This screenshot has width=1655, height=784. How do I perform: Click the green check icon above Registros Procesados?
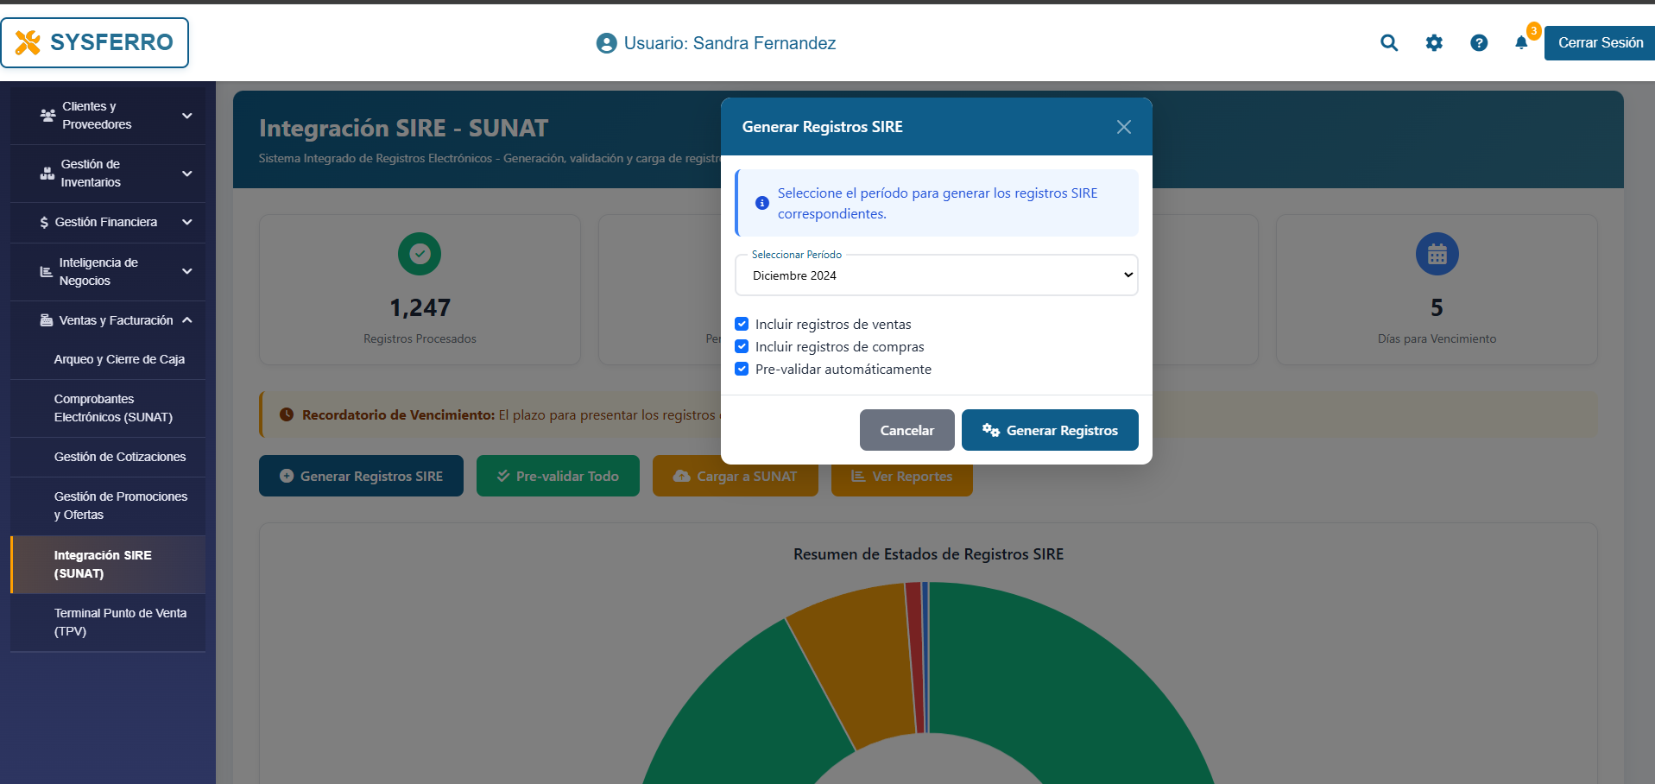(x=420, y=254)
